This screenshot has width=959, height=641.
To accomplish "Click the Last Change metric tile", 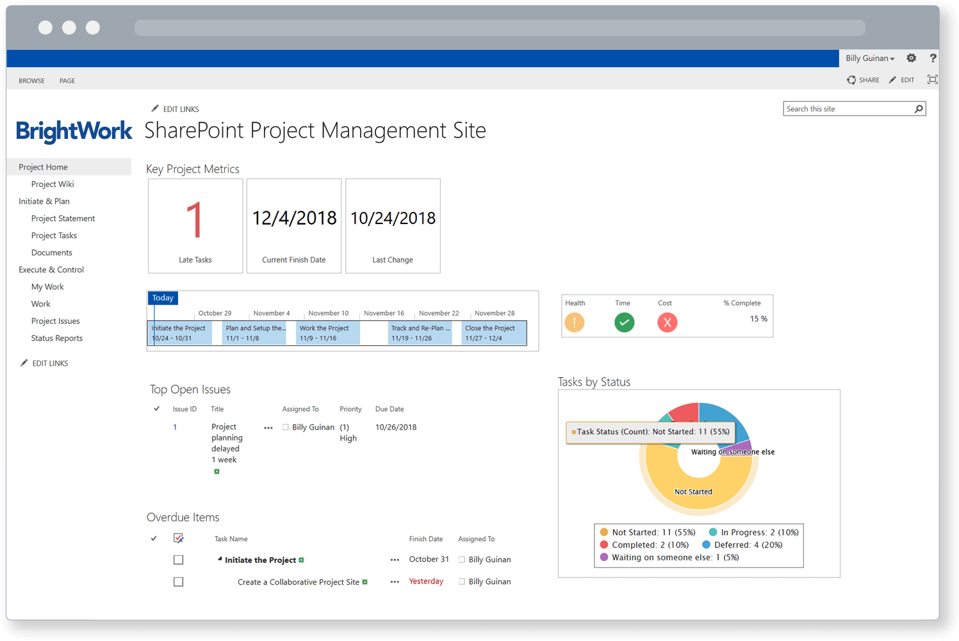I will click(x=393, y=226).
